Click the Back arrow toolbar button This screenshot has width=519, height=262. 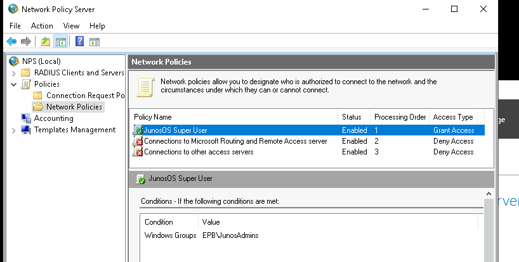point(11,42)
